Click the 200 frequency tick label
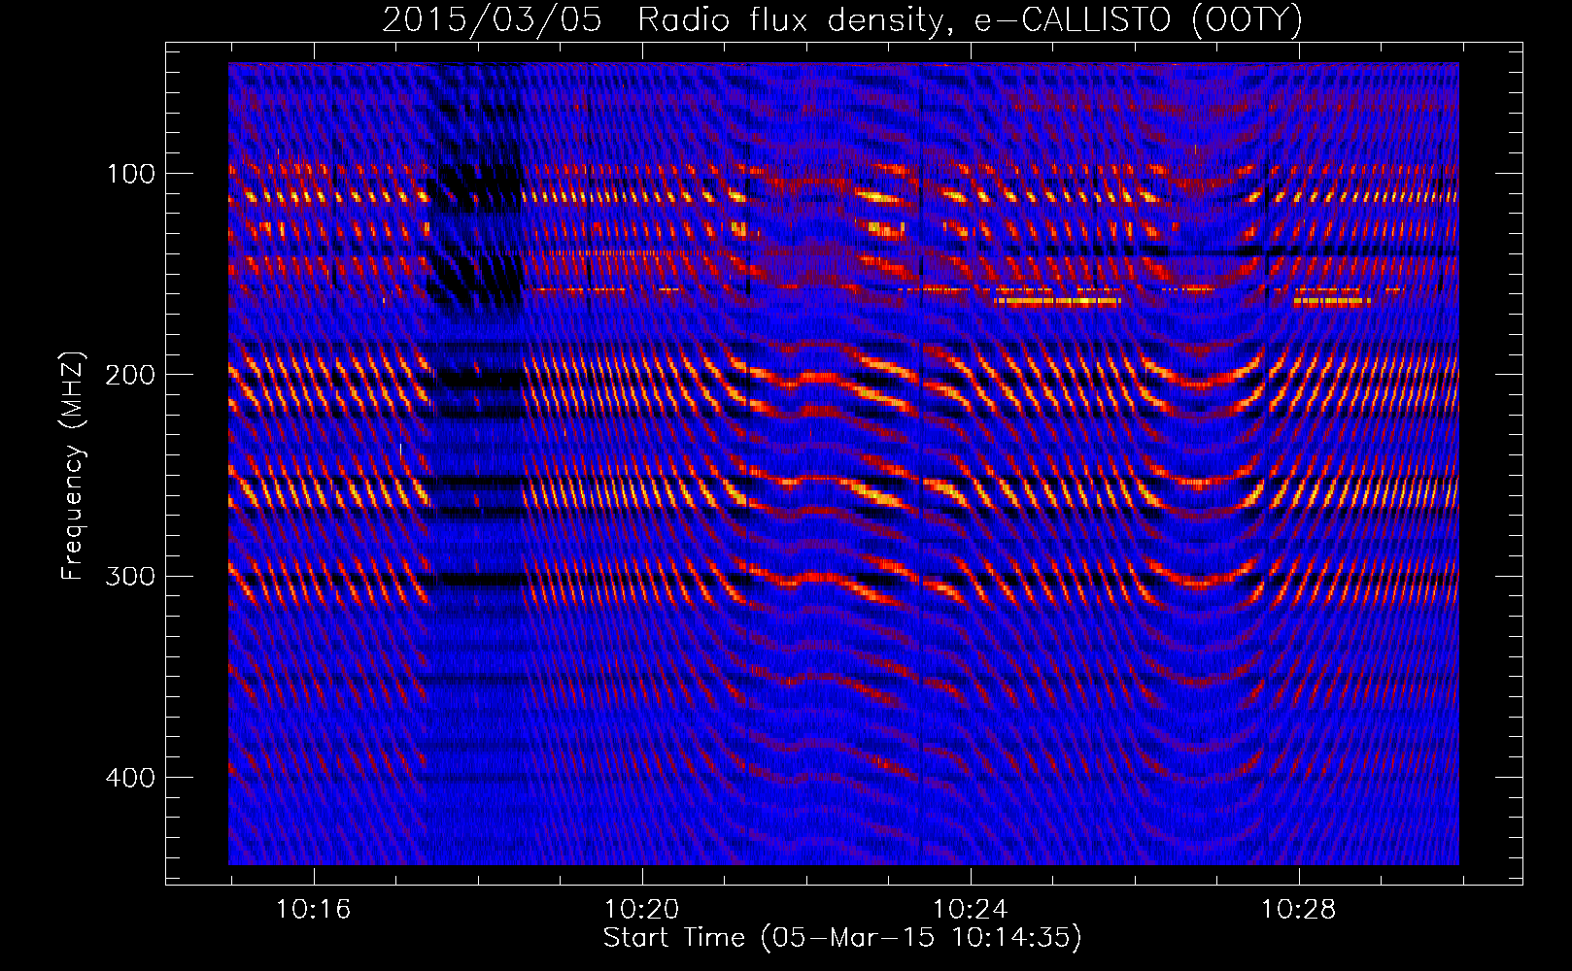The image size is (1572, 971). click(131, 375)
